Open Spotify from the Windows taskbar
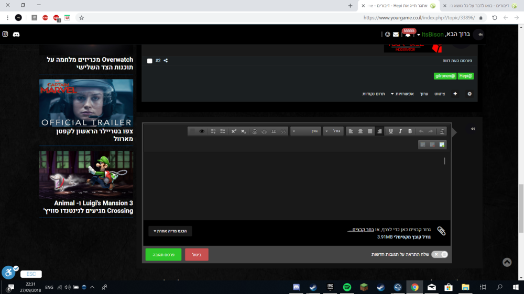Screen dimensions: 524x294 (347, 287)
